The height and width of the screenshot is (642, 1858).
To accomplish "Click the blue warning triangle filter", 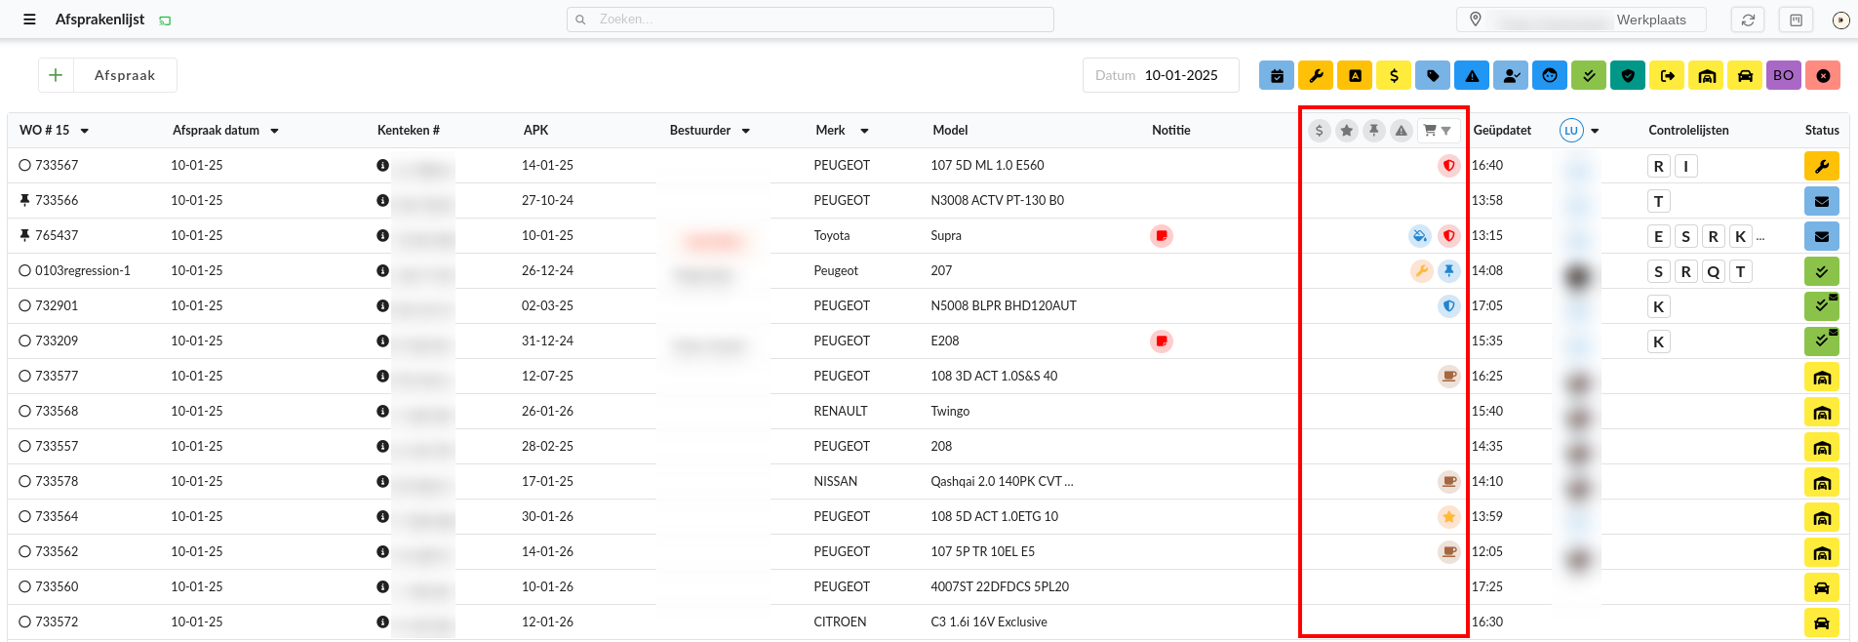I will (1472, 75).
